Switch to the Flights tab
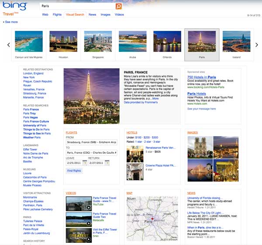 point(57,14)
